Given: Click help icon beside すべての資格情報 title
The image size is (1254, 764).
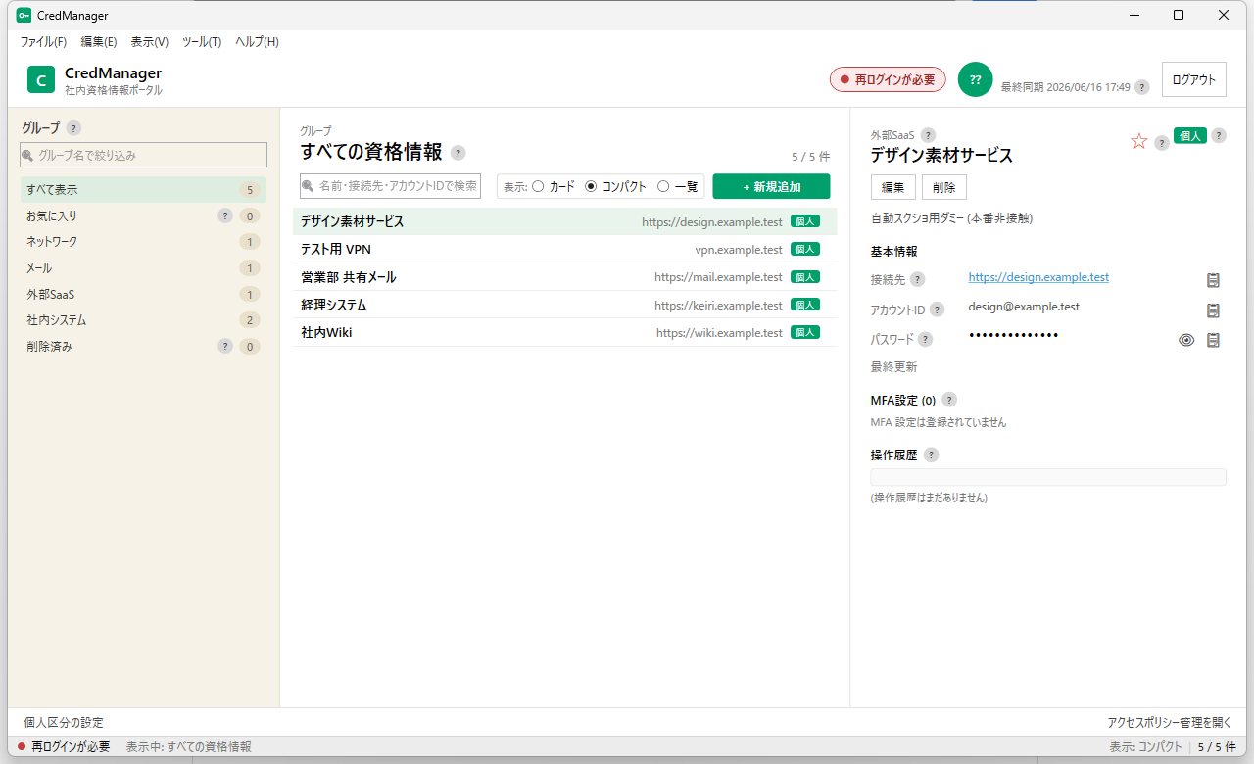Looking at the screenshot, I should [458, 152].
